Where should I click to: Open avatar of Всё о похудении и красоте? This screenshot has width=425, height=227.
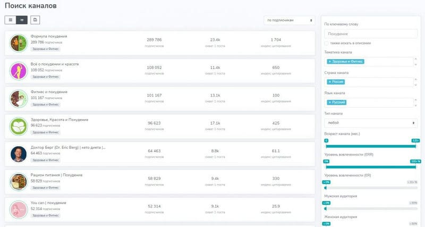point(19,71)
